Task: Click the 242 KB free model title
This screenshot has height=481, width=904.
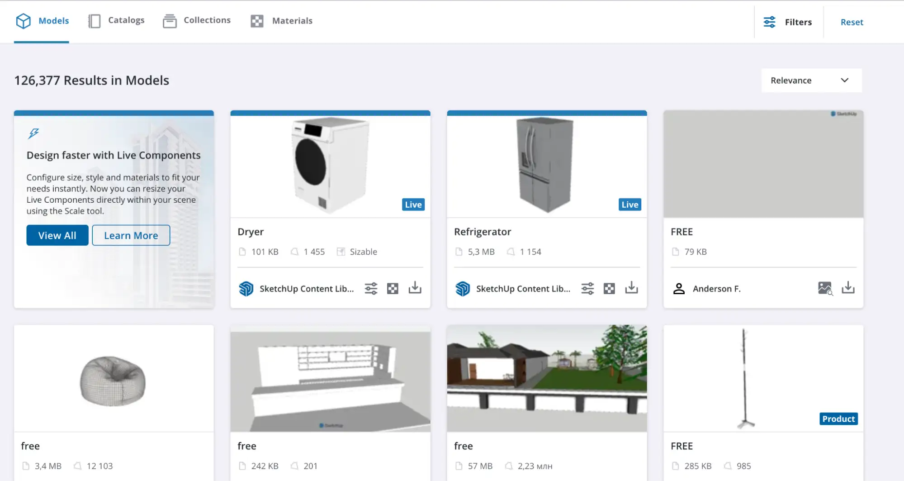Action: coord(247,446)
